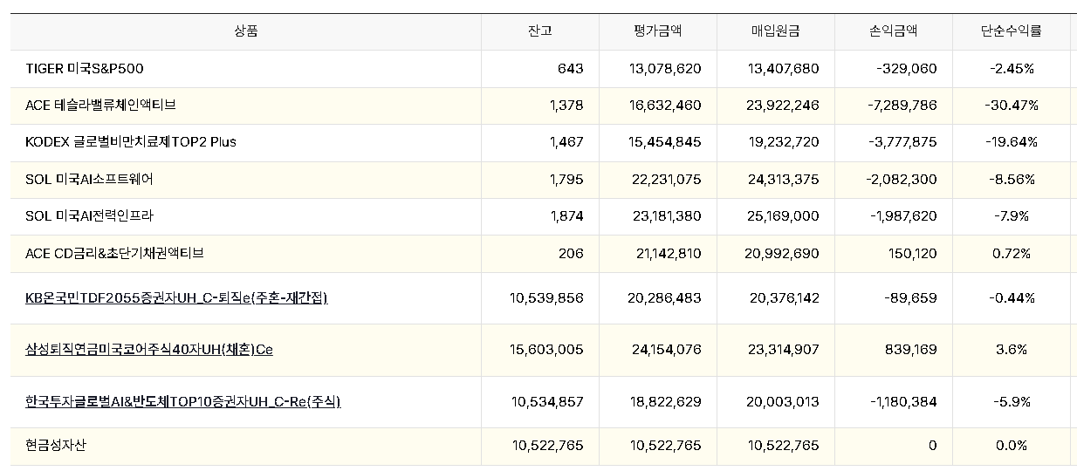The image size is (1077, 471).
Task: Select the ACE CD금리&초단기채권액티브 product name
Action: point(114,253)
